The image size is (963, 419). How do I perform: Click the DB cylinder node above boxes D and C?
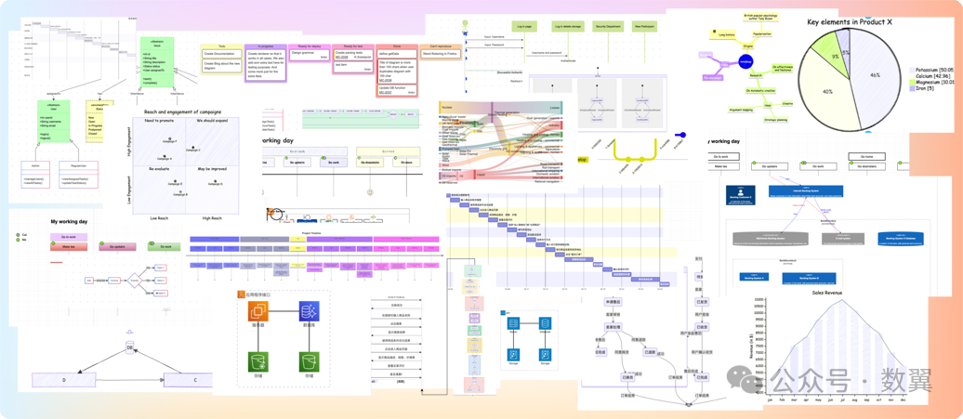tap(129, 347)
